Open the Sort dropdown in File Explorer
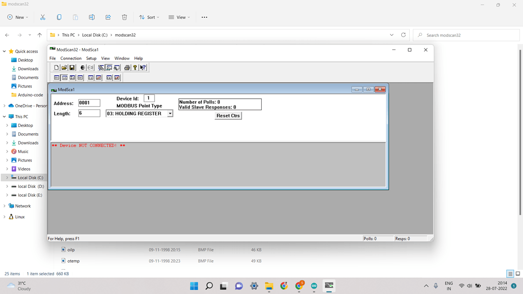The width and height of the screenshot is (523, 294). (149, 17)
